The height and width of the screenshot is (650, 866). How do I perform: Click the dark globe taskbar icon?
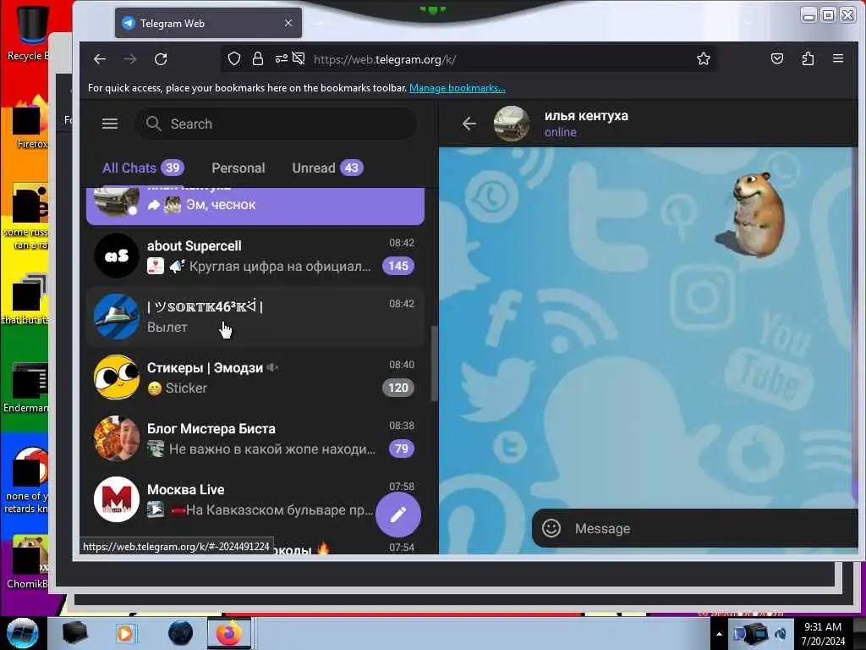pos(181,633)
